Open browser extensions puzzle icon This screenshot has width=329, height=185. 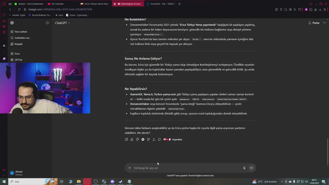coord(311,10)
